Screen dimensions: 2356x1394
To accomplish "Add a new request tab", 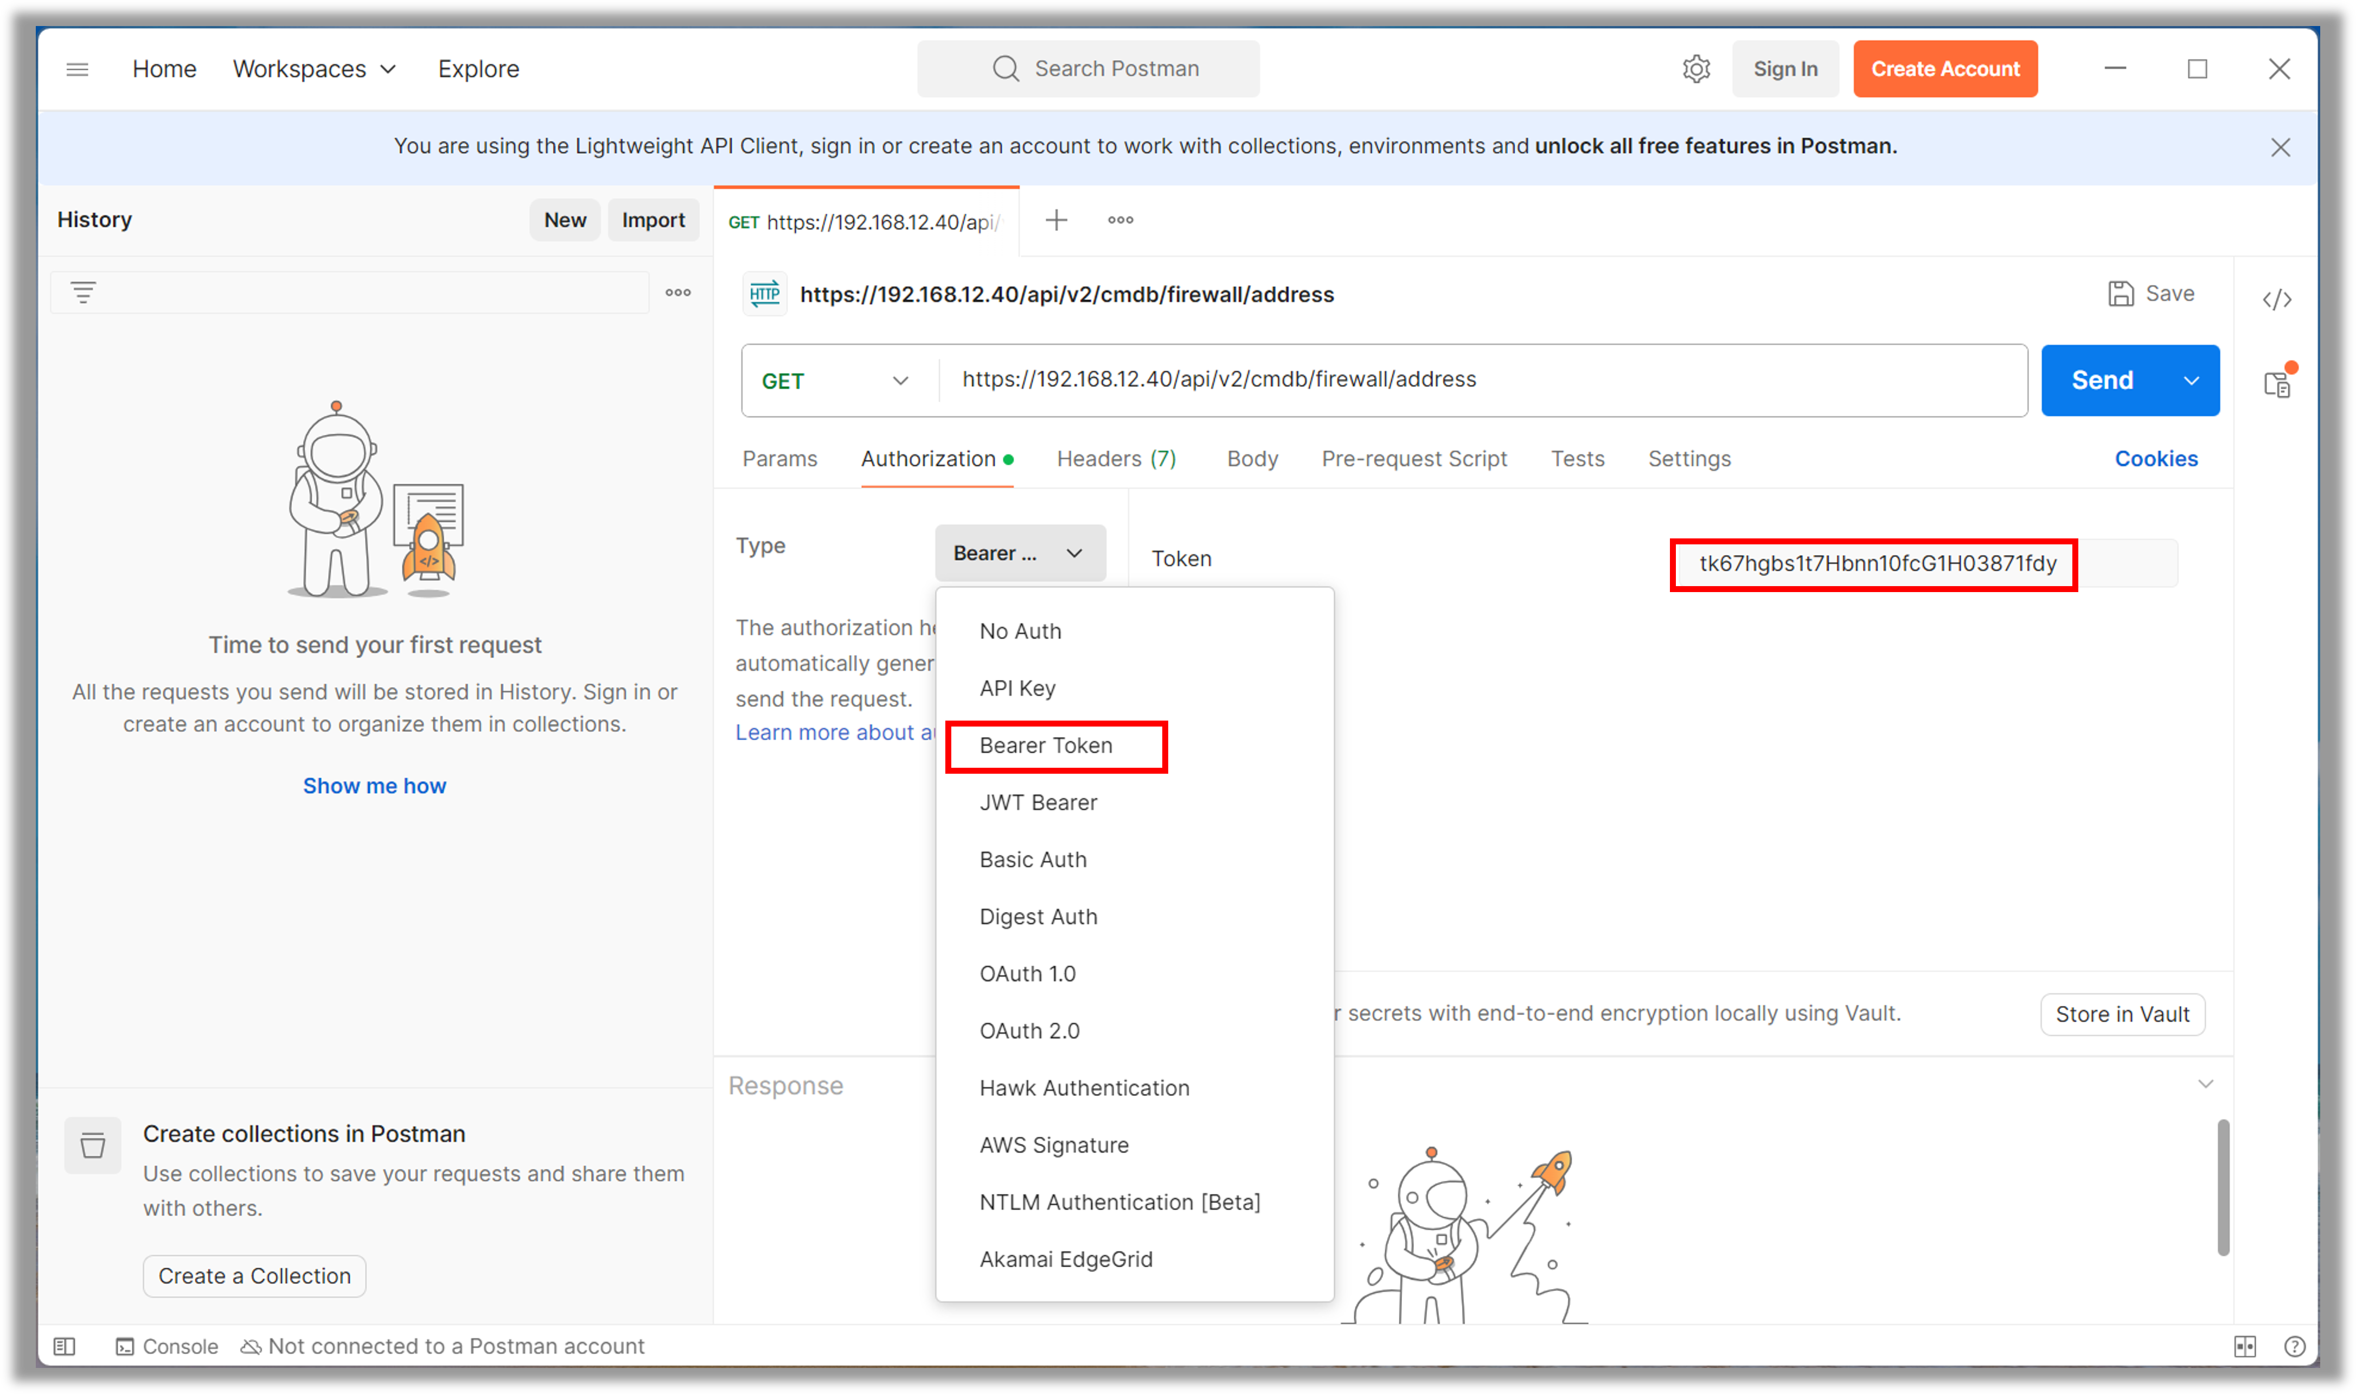I will click(1056, 220).
